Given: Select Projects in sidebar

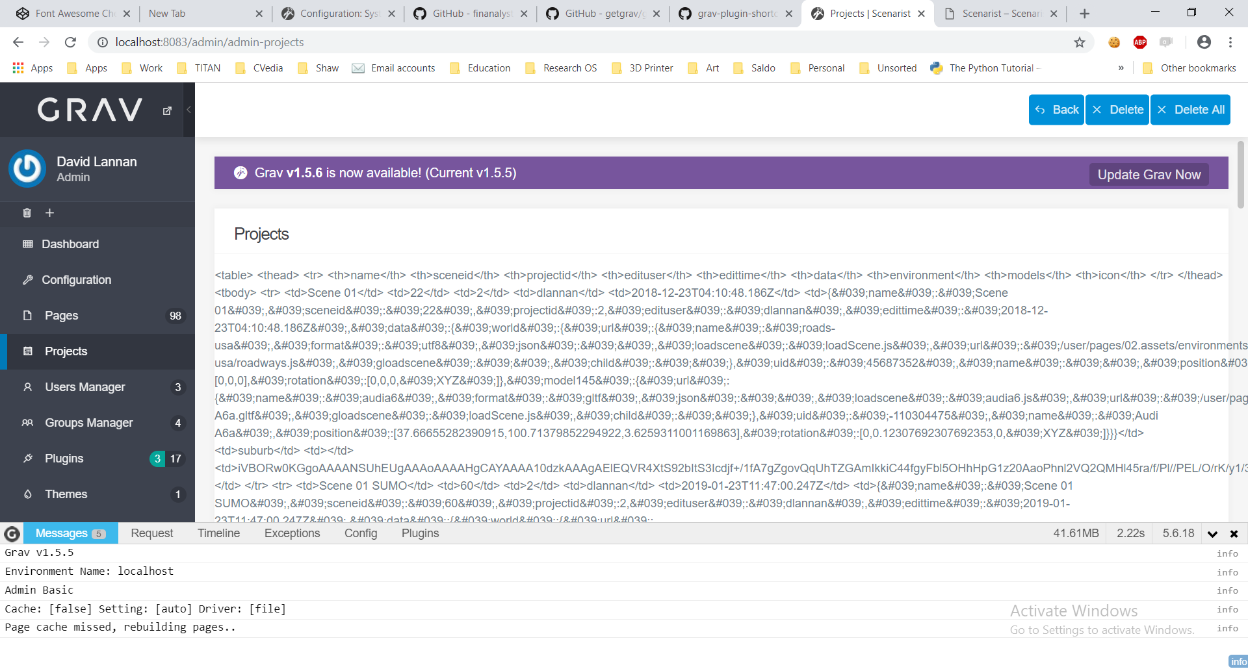Looking at the screenshot, I should point(97,351).
